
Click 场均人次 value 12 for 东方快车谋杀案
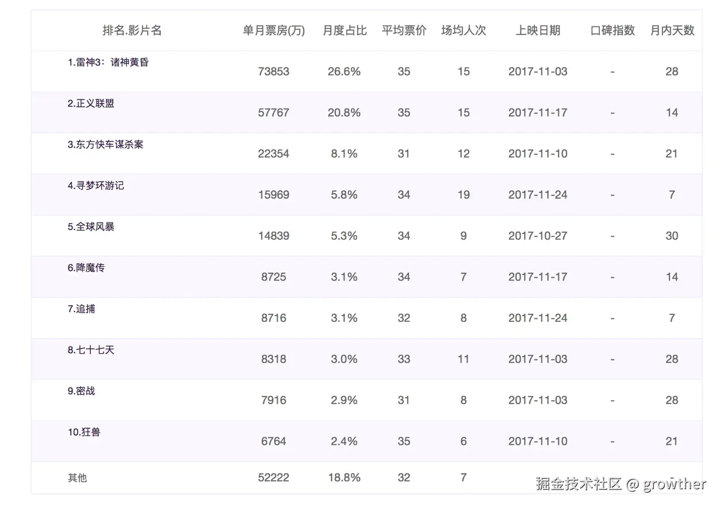click(464, 154)
